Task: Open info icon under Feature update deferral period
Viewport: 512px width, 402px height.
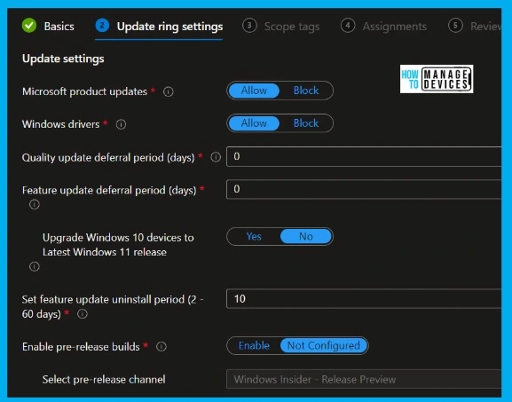Action: (35, 204)
